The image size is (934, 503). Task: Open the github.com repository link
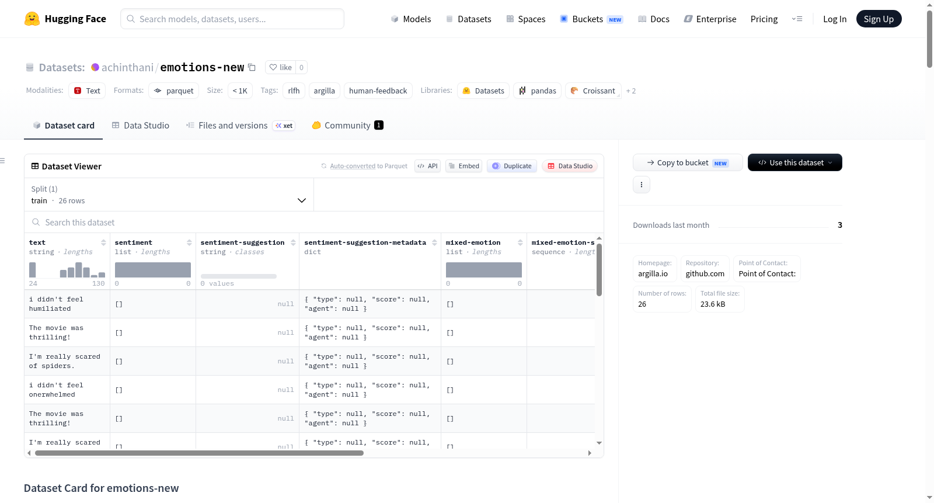click(705, 273)
